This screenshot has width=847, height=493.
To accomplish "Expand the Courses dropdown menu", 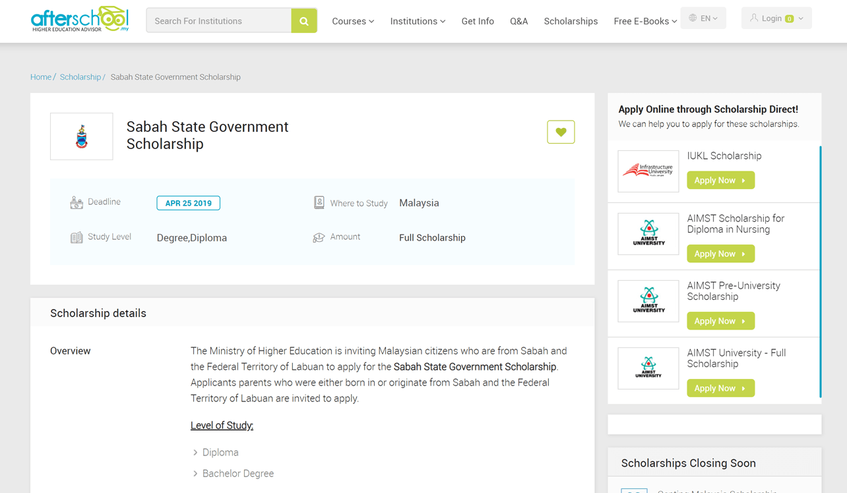I will 353,21.
